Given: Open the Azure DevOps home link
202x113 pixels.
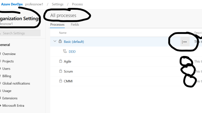Looking at the screenshot, I should (12, 4).
